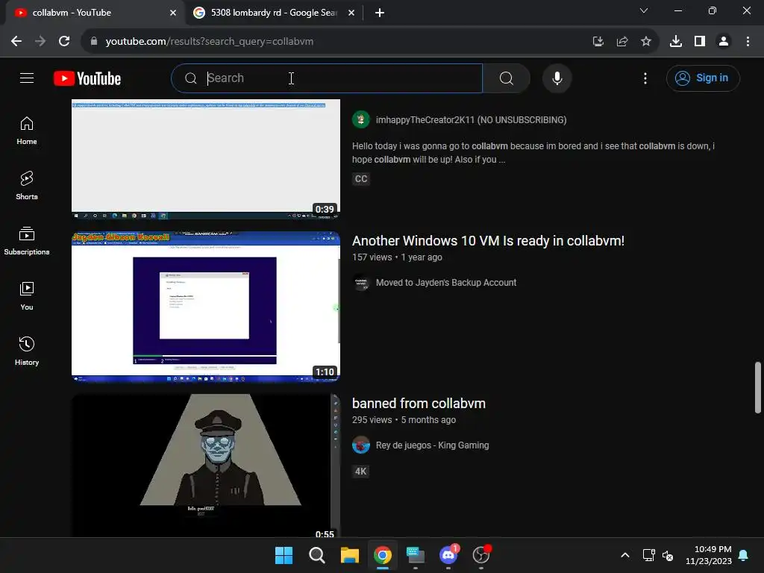This screenshot has width=764, height=573.
Task: Open the notification bell
Action: [744, 555]
